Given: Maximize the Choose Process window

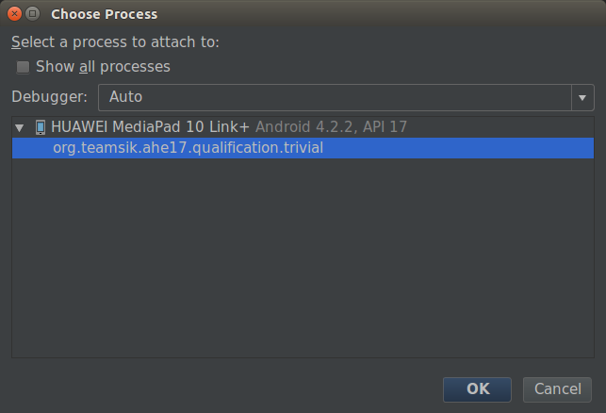Looking at the screenshot, I should 33,14.
